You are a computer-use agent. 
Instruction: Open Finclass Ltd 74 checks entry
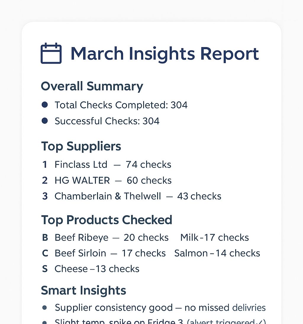coord(113,165)
